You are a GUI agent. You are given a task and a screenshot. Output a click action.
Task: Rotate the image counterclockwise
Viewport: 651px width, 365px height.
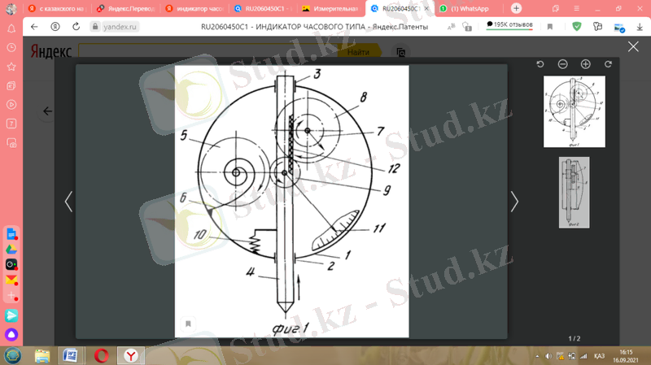(x=540, y=64)
